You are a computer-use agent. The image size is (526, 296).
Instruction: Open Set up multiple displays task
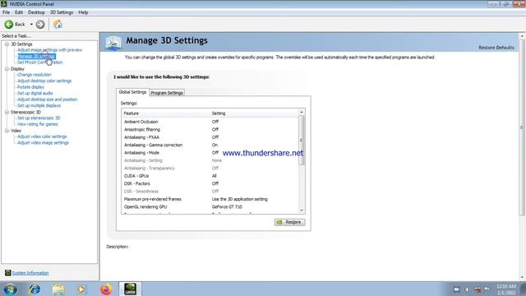39,105
